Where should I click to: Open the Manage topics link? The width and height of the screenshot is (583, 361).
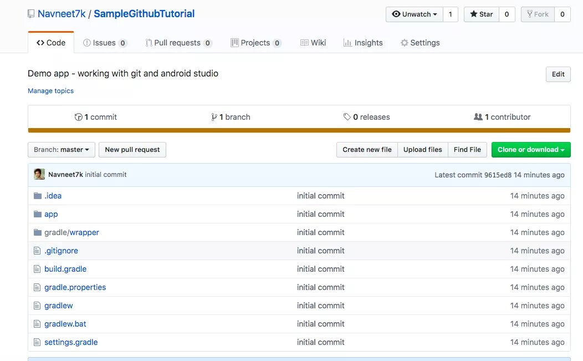click(x=50, y=91)
